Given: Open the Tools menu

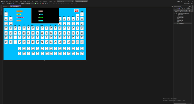Looking at the screenshot, I should click(x=40, y=1).
